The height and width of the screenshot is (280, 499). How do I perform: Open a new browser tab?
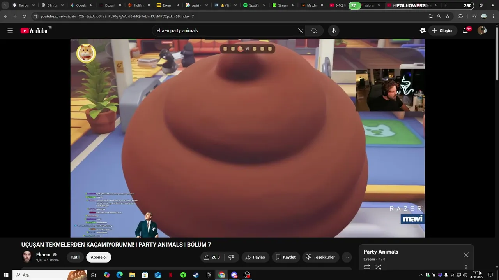[x=446, y=5]
